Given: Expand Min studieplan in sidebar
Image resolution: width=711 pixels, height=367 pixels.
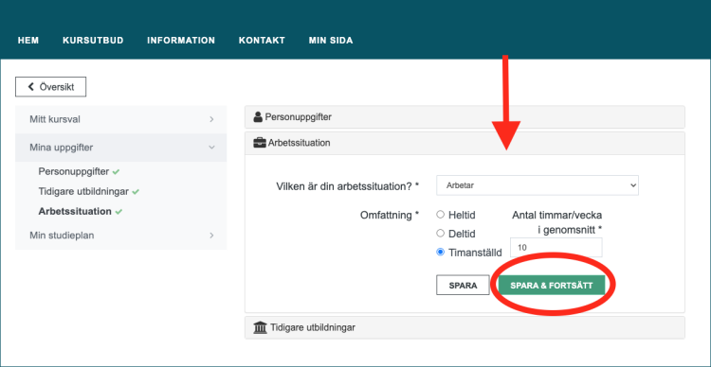Looking at the screenshot, I should coord(121,236).
